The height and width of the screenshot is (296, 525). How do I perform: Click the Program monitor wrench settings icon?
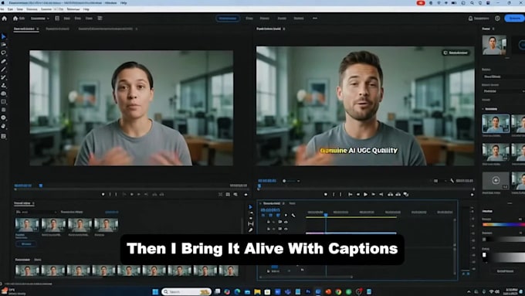click(452, 181)
